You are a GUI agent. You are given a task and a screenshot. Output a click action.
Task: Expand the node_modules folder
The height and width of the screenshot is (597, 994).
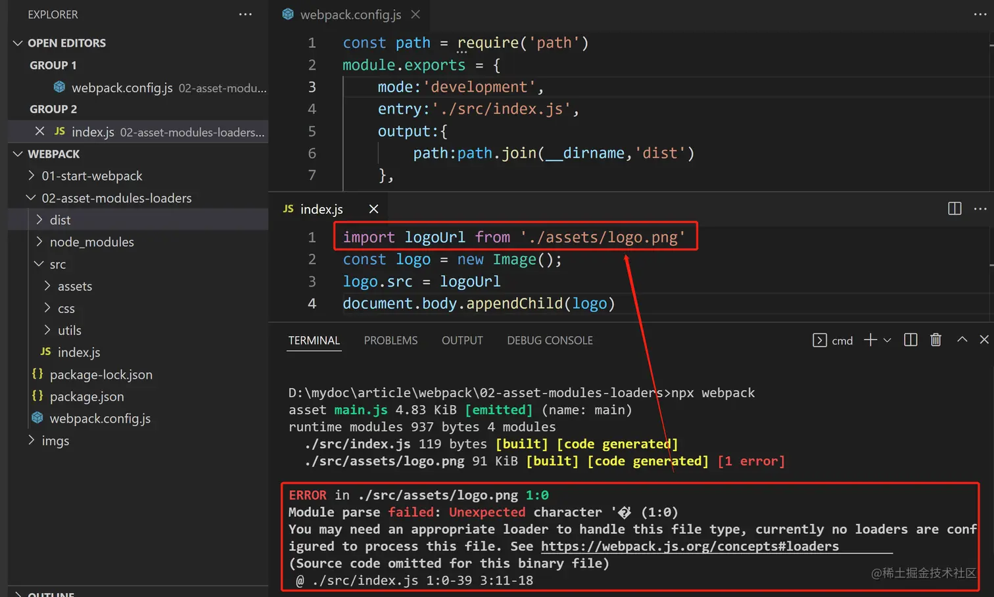(x=39, y=242)
